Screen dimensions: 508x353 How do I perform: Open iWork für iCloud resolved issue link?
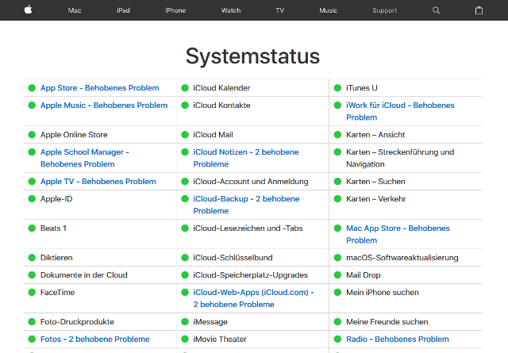pos(400,111)
